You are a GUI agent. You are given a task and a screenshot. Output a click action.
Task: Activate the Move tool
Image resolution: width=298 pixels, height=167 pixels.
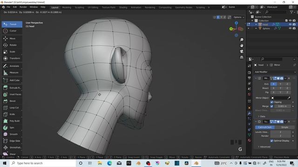click(12, 39)
